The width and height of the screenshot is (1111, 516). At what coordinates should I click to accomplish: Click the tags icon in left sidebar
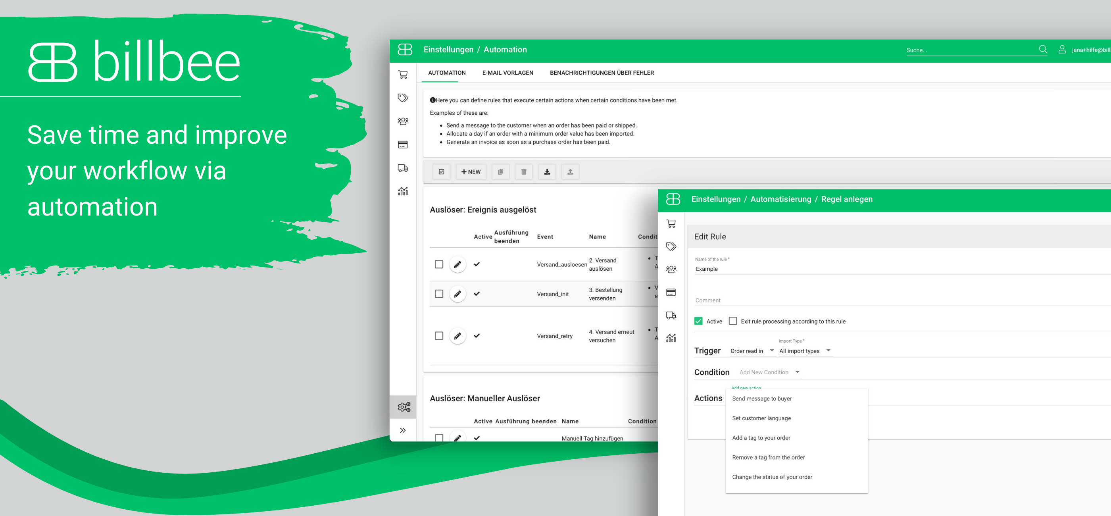(x=403, y=98)
